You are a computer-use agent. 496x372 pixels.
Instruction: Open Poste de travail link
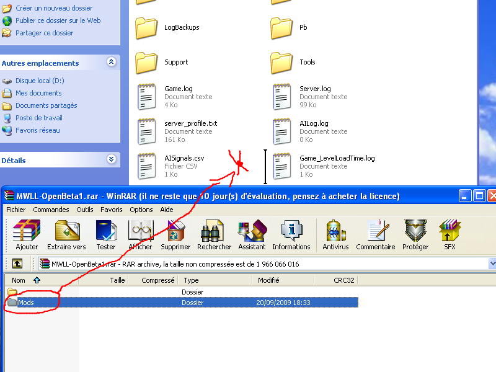coord(39,118)
